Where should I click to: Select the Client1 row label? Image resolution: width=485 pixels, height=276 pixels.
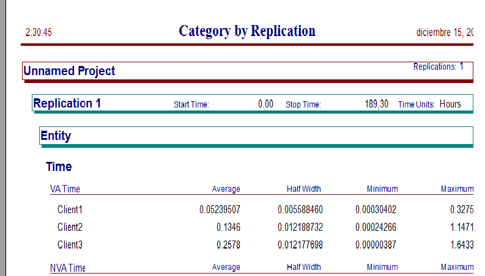click(x=70, y=209)
